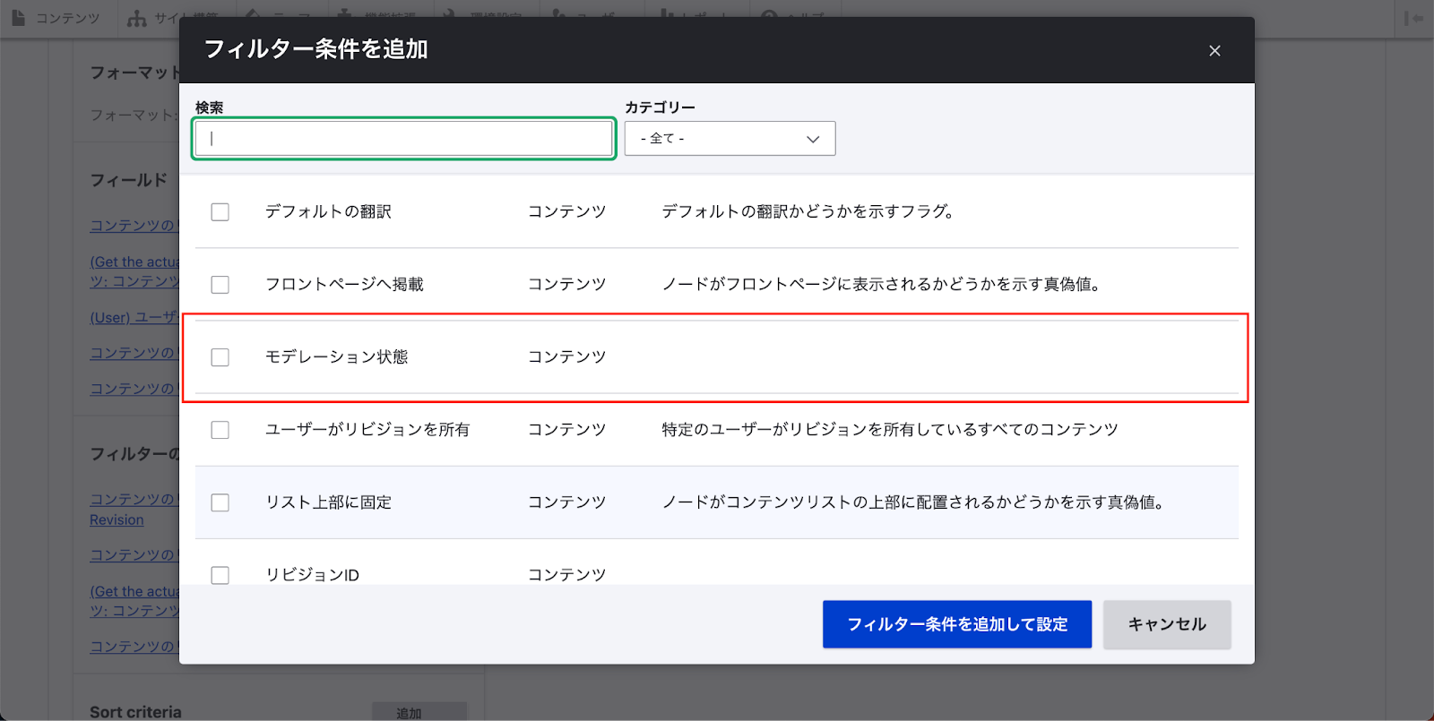The width and height of the screenshot is (1434, 721).
Task: Click description about コンテンツリストの上部に配置
Action: (912, 502)
